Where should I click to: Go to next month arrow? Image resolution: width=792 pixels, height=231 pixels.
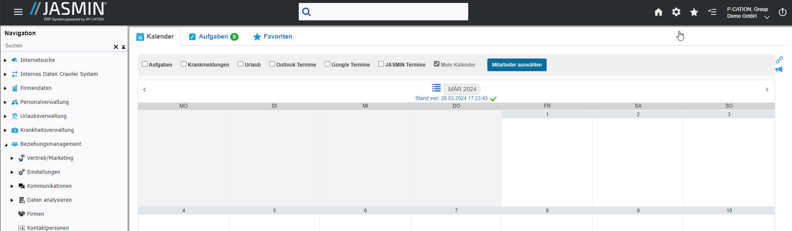click(767, 90)
